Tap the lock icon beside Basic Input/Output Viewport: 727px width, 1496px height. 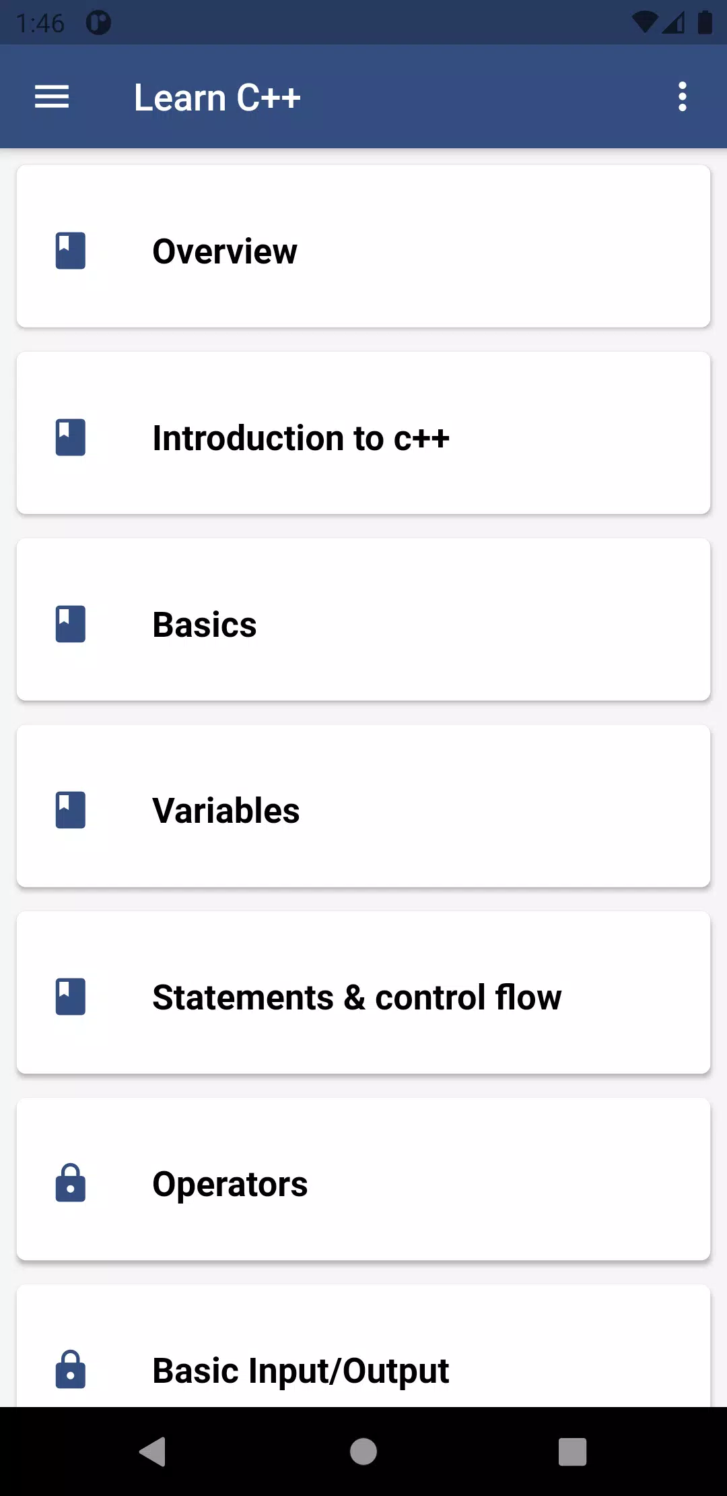[x=71, y=1369]
